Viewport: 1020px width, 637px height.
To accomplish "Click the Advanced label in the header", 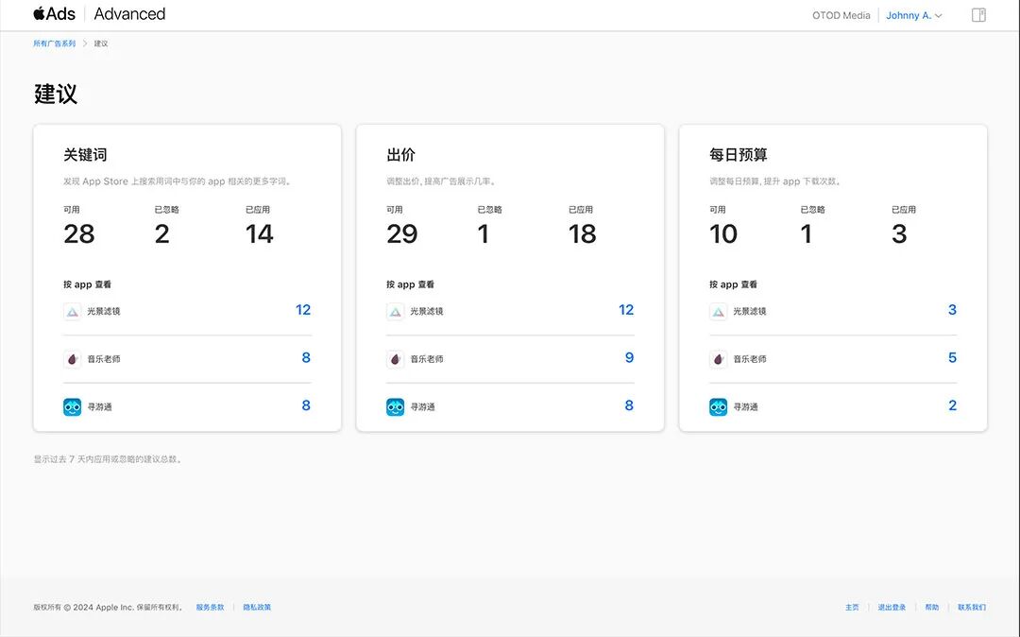I will pos(129,13).
